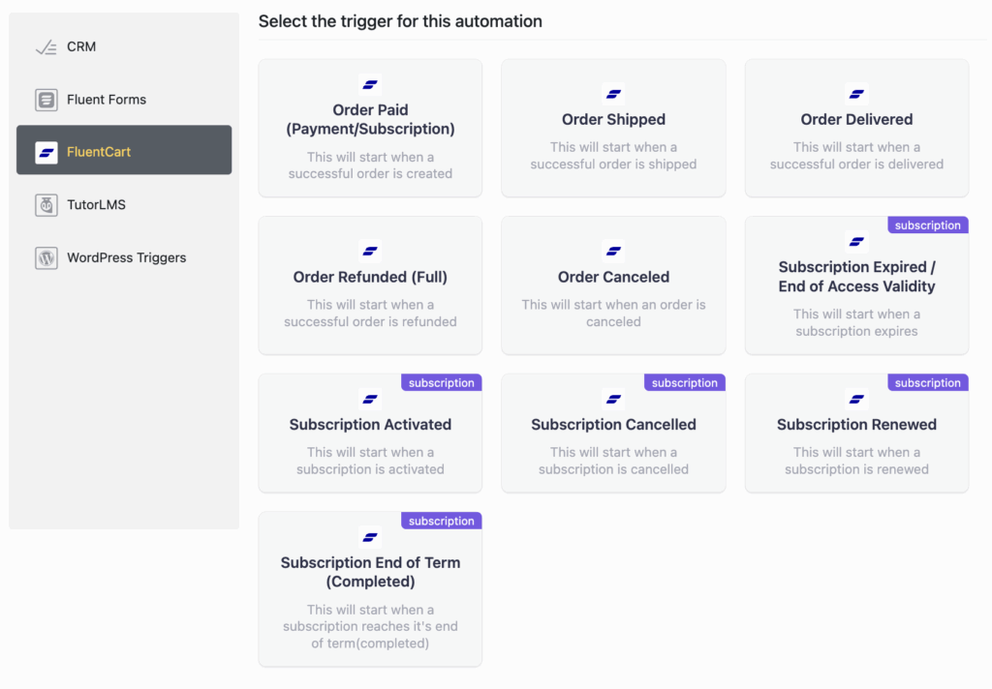The width and height of the screenshot is (992, 689).
Task: Click the FluentCart icon on Order Canceled card
Action: click(x=613, y=251)
